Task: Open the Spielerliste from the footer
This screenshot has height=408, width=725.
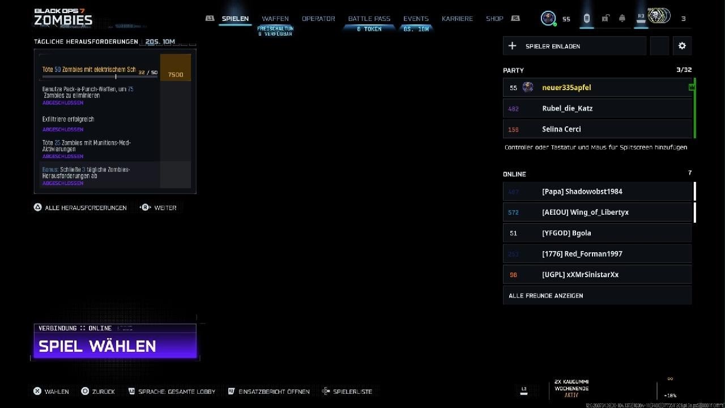Action: (353, 392)
